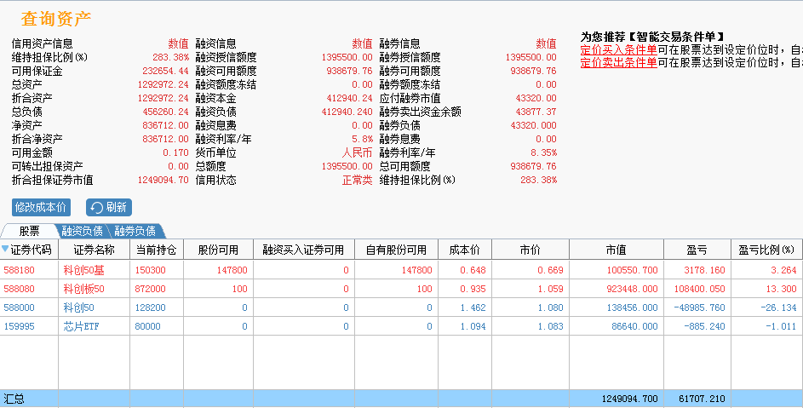Screen dimensions: 803x408
Task: Click the security name 科创50基
Action: click(x=83, y=270)
